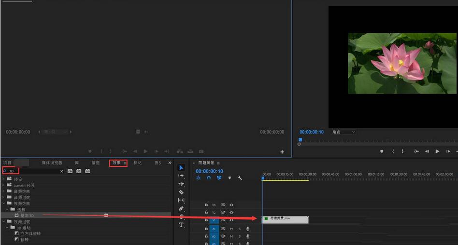Switch to the 项目 project tab
The height and width of the screenshot is (245, 458).
pyautogui.click(x=8, y=163)
